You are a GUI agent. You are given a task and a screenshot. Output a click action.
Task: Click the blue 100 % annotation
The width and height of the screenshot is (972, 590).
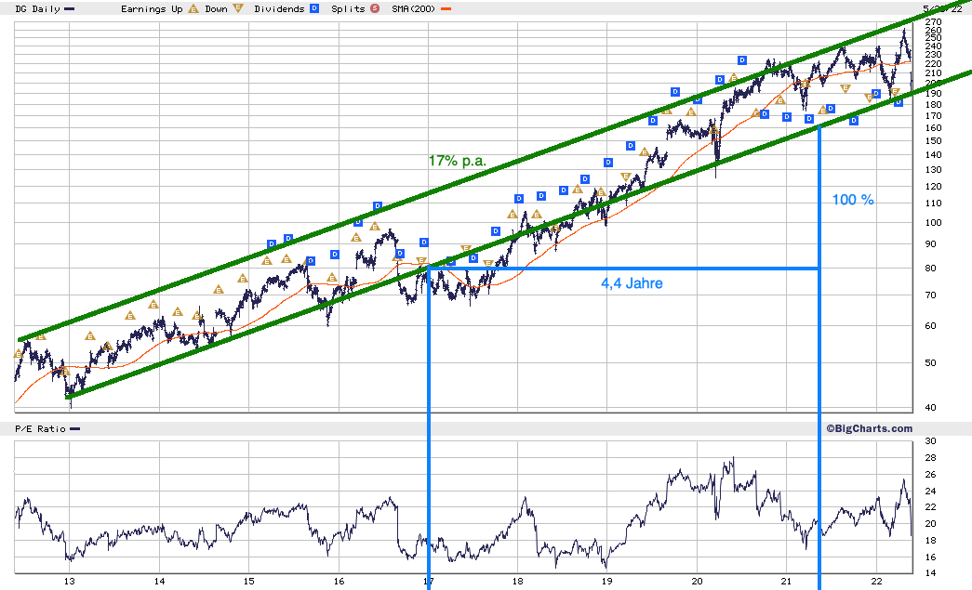pyautogui.click(x=852, y=200)
